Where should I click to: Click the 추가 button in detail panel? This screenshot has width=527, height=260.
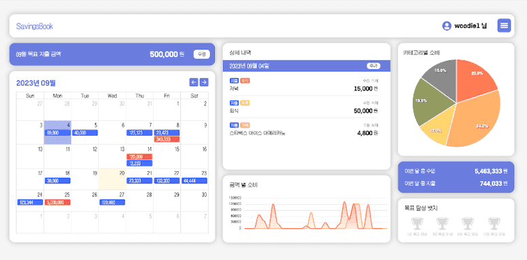tap(373, 66)
